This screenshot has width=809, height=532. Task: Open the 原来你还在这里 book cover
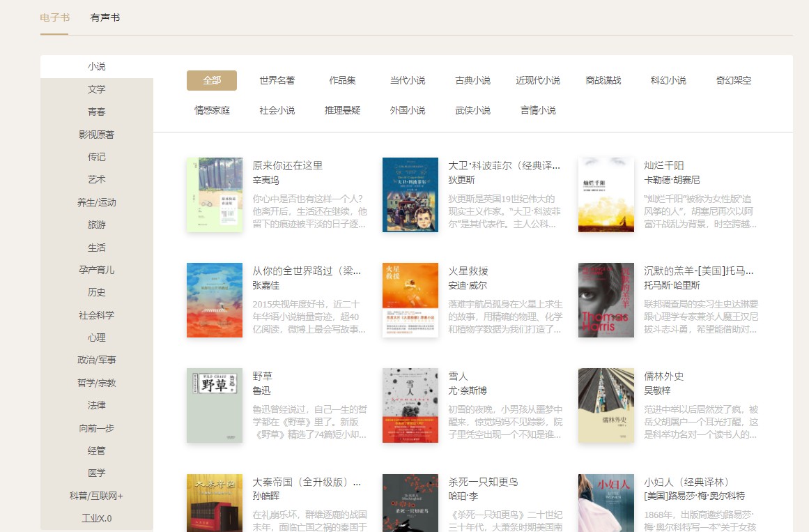(215, 195)
